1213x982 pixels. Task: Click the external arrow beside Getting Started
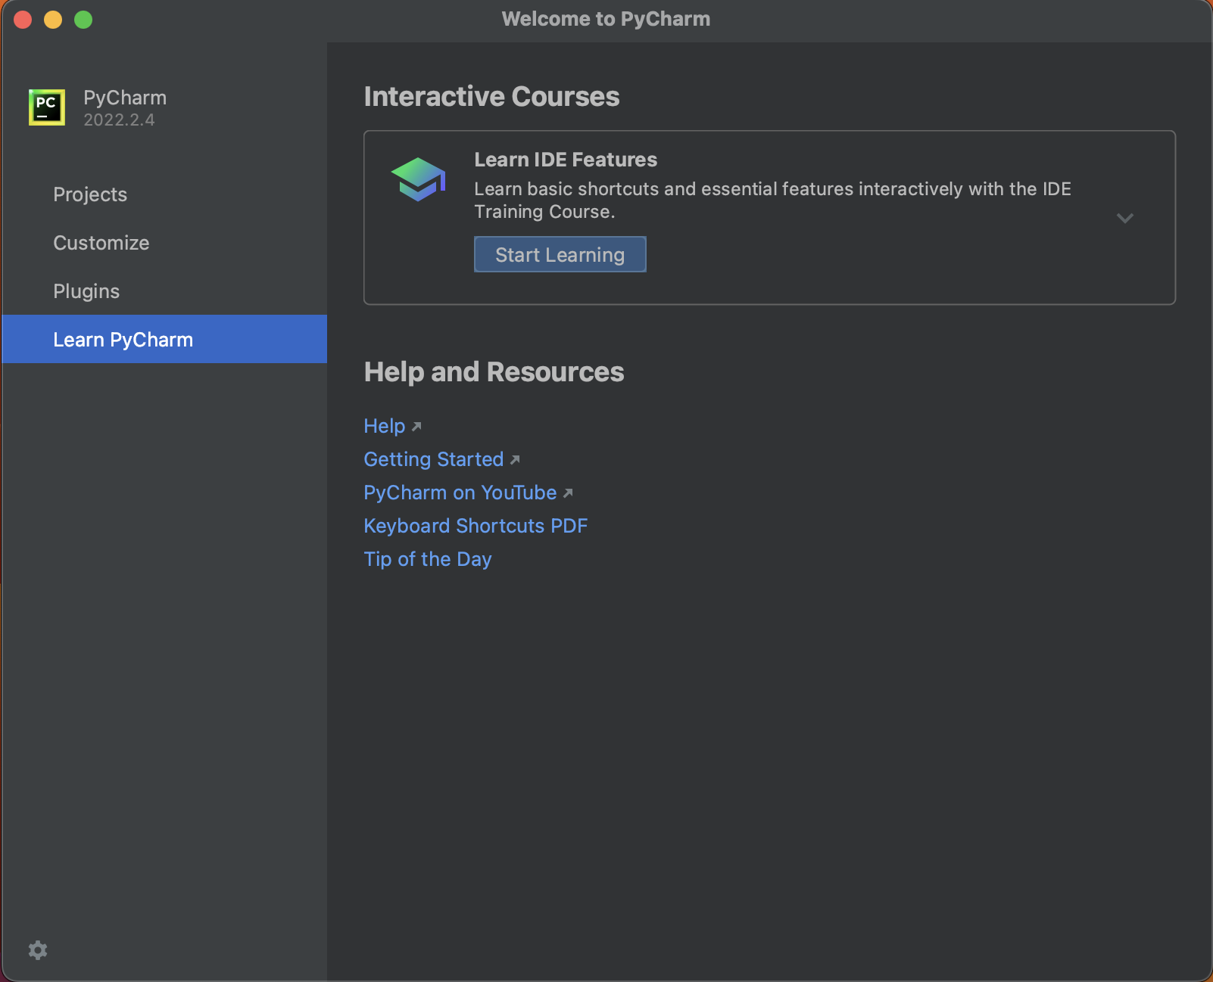coord(515,459)
